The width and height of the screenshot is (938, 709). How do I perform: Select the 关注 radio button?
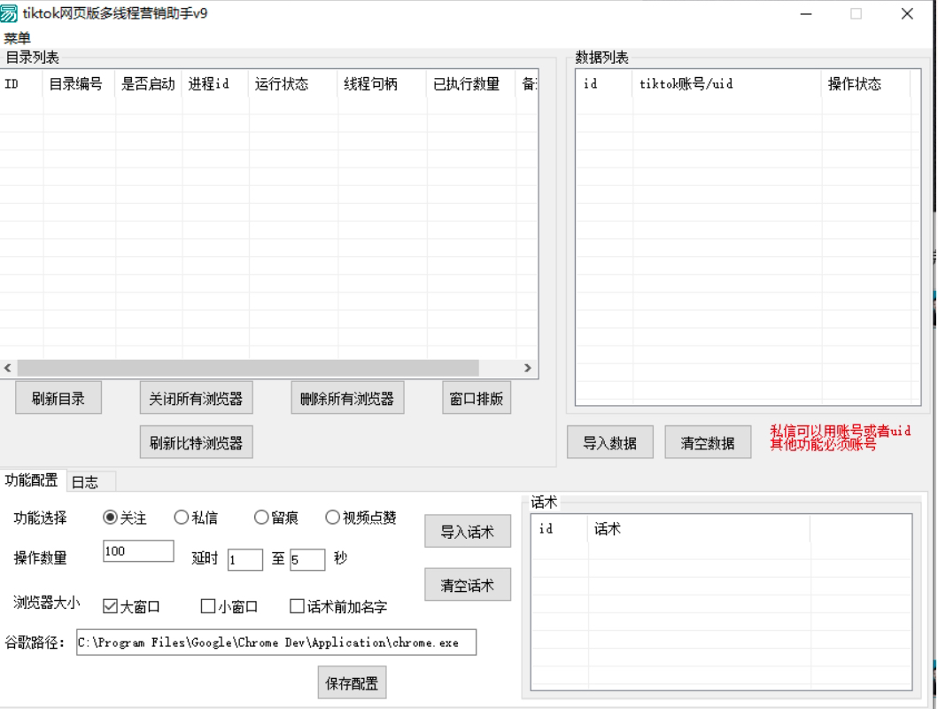[x=111, y=518]
